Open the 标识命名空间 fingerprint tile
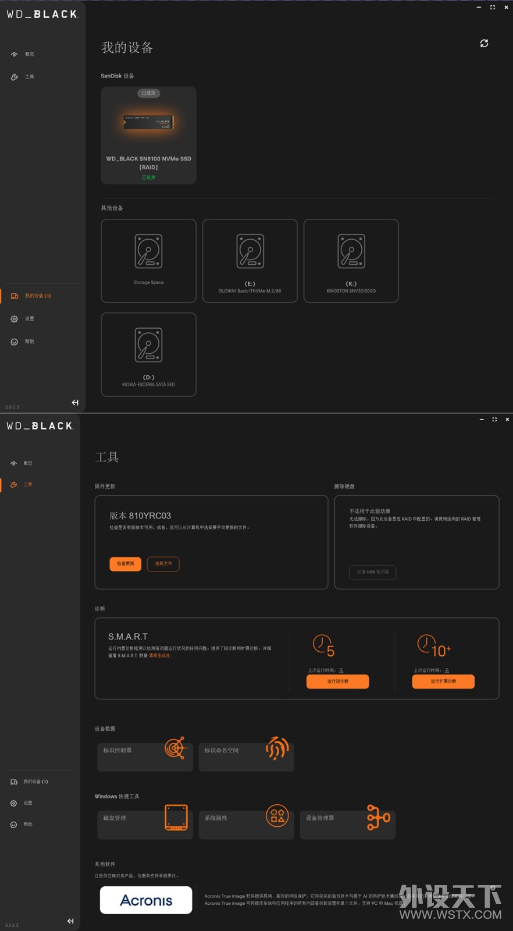The image size is (513, 931). (x=246, y=756)
